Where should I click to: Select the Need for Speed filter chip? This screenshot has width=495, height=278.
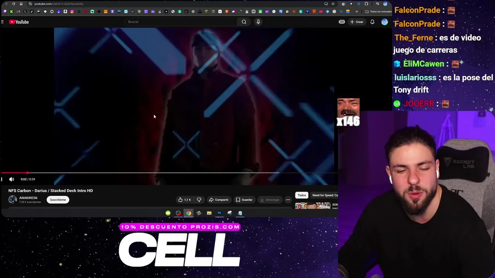click(x=324, y=195)
